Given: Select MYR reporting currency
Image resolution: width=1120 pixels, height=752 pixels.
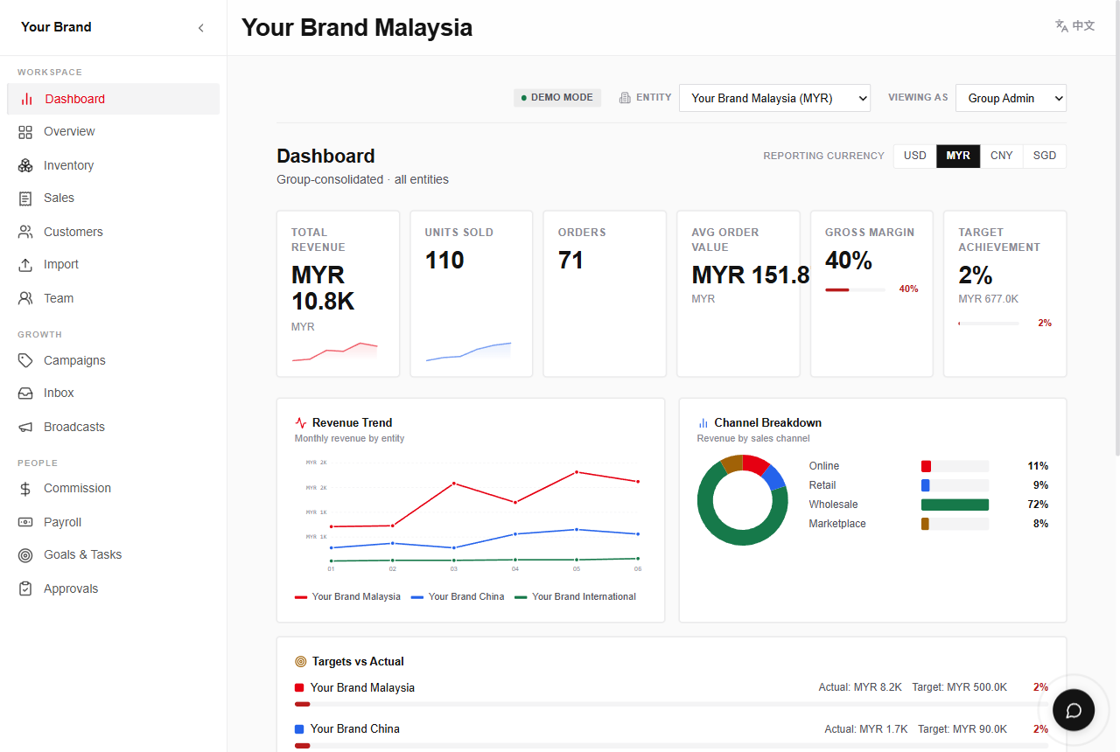Looking at the screenshot, I should [958, 156].
